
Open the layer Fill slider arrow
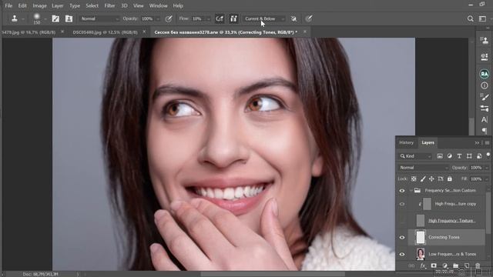coord(486,179)
